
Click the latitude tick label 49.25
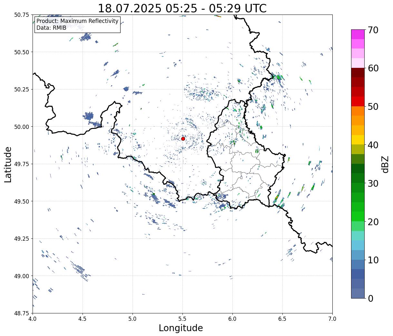click(x=22, y=239)
